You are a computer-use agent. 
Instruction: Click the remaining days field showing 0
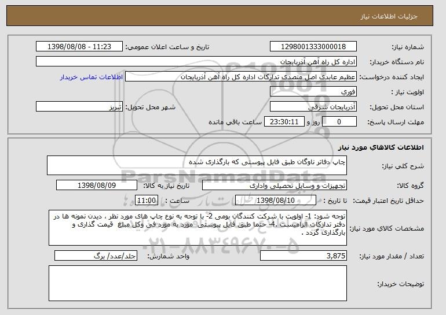point(339,122)
